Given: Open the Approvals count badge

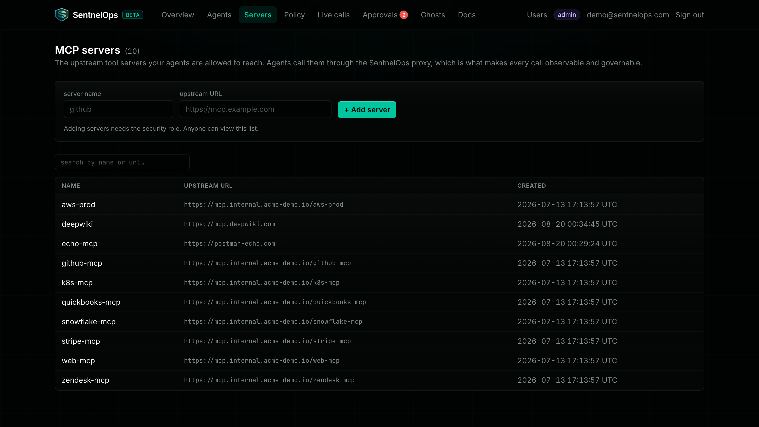Looking at the screenshot, I should [404, 15].
